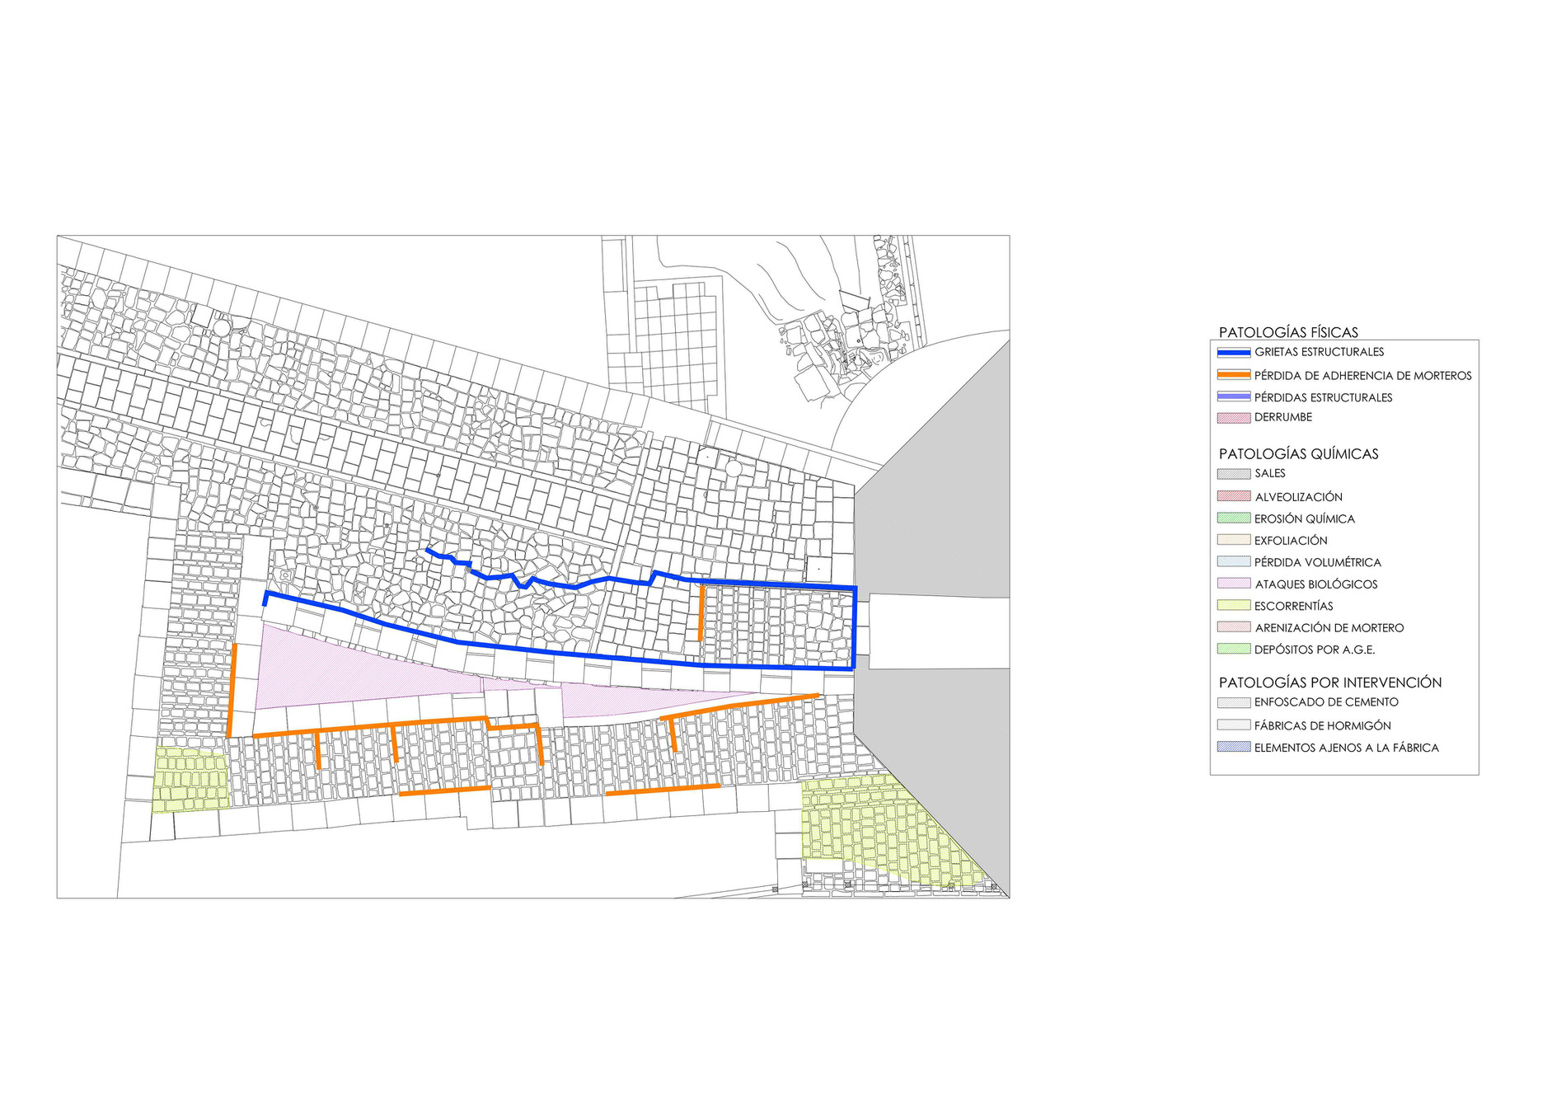Click the PATOLOGÍAS FÍSICAS heading
This screenshot has width=1566, height=1107.
[x=1287, y=332]
